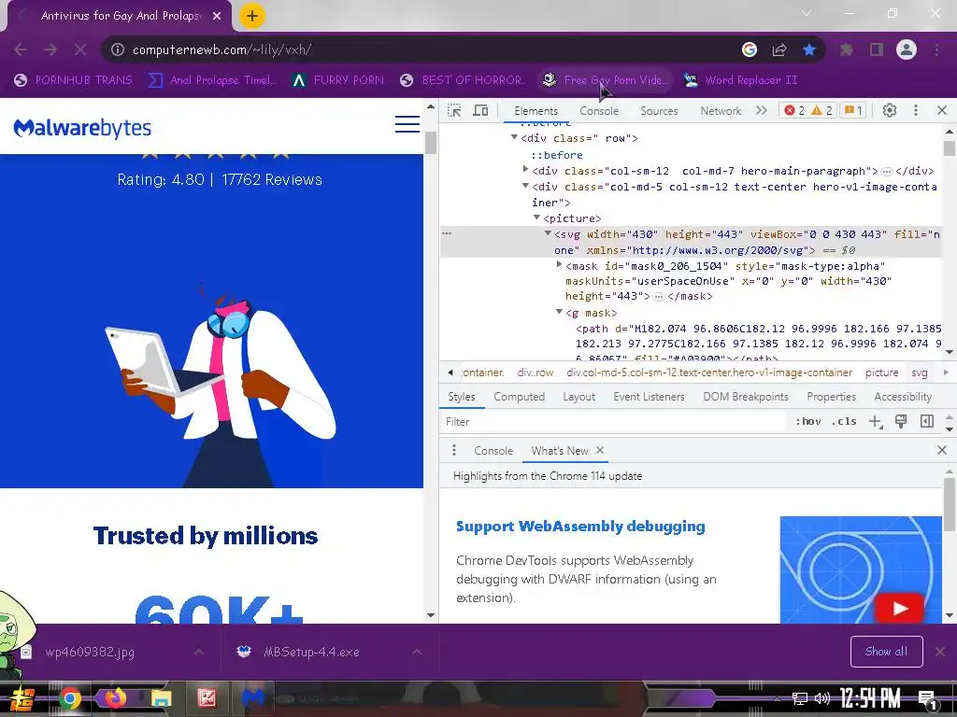Select the drawer's Console tab
Screen dimensions: 957x717
coord(493,451)
